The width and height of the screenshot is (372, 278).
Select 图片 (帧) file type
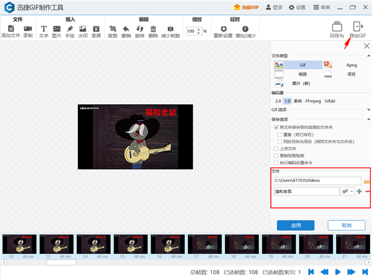coord(298,83)
